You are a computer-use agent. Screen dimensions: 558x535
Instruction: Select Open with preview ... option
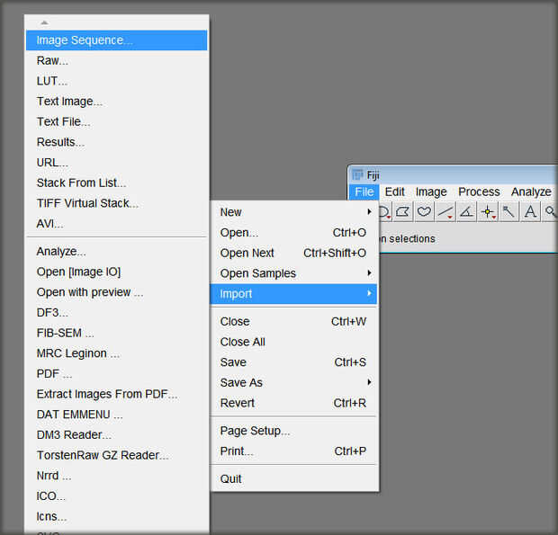click(x=117, y=292)
